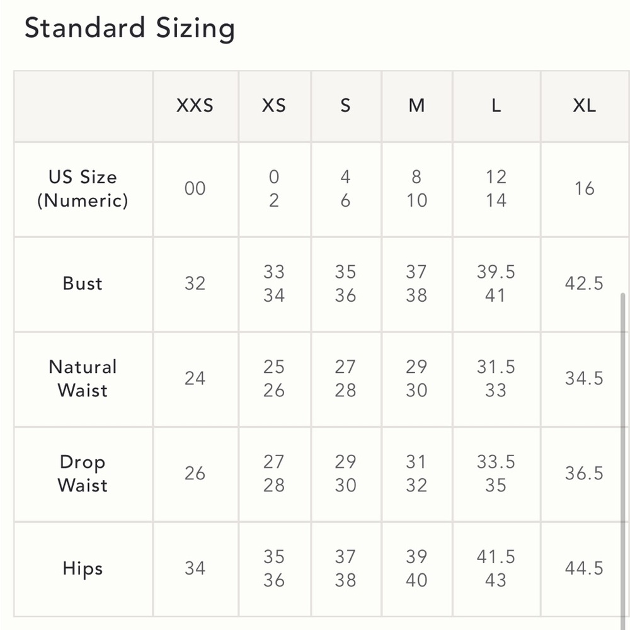The image size is (630, 630).
Task: Select the XL column header
Action: [584, 105]
